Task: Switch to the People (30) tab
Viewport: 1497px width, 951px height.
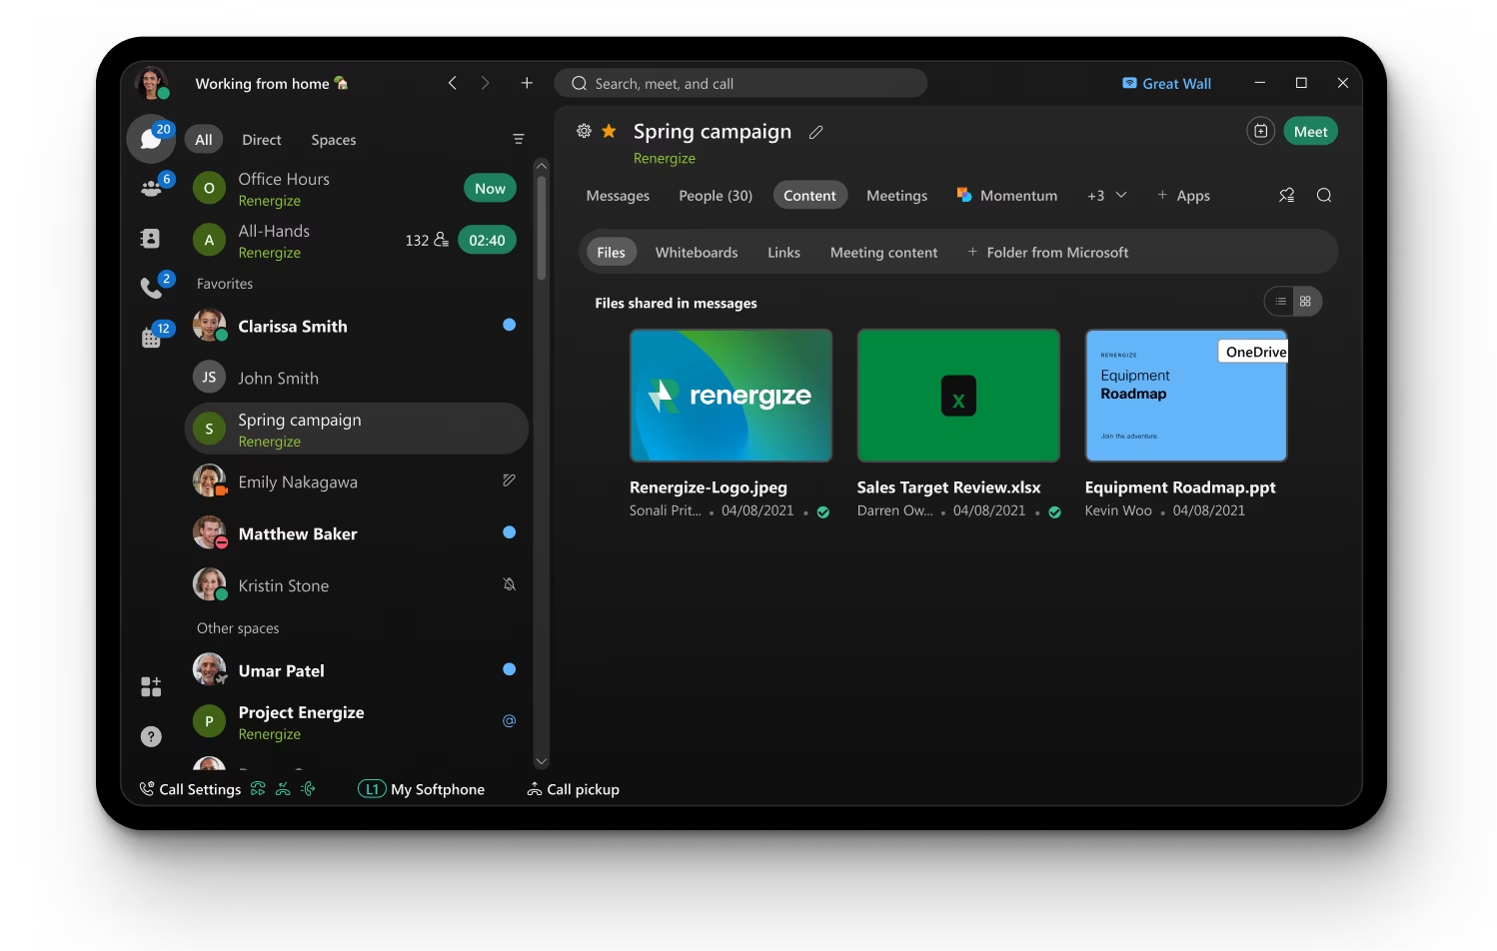Action: click(716, 196)
